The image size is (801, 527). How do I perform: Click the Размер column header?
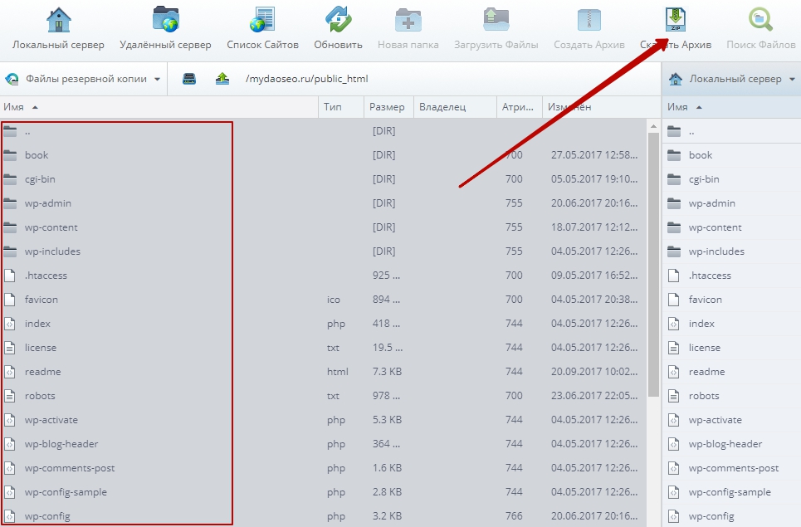pyautogui.click(x=388, y=107)
